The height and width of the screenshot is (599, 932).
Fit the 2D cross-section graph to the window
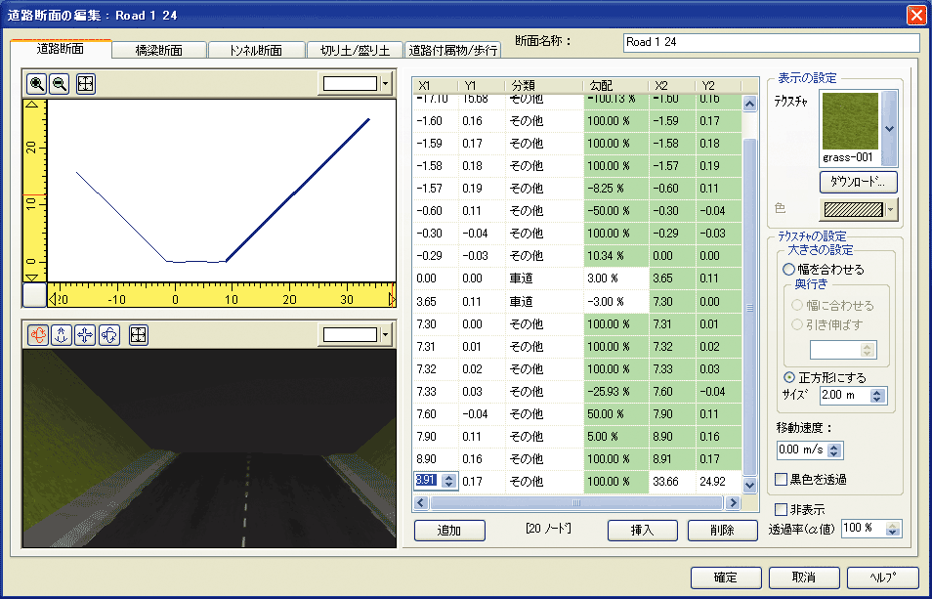tap(86, 84)
